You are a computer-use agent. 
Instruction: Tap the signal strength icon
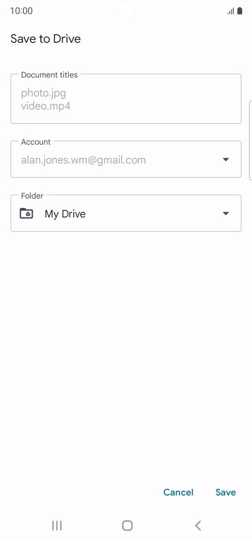point(230,11)
